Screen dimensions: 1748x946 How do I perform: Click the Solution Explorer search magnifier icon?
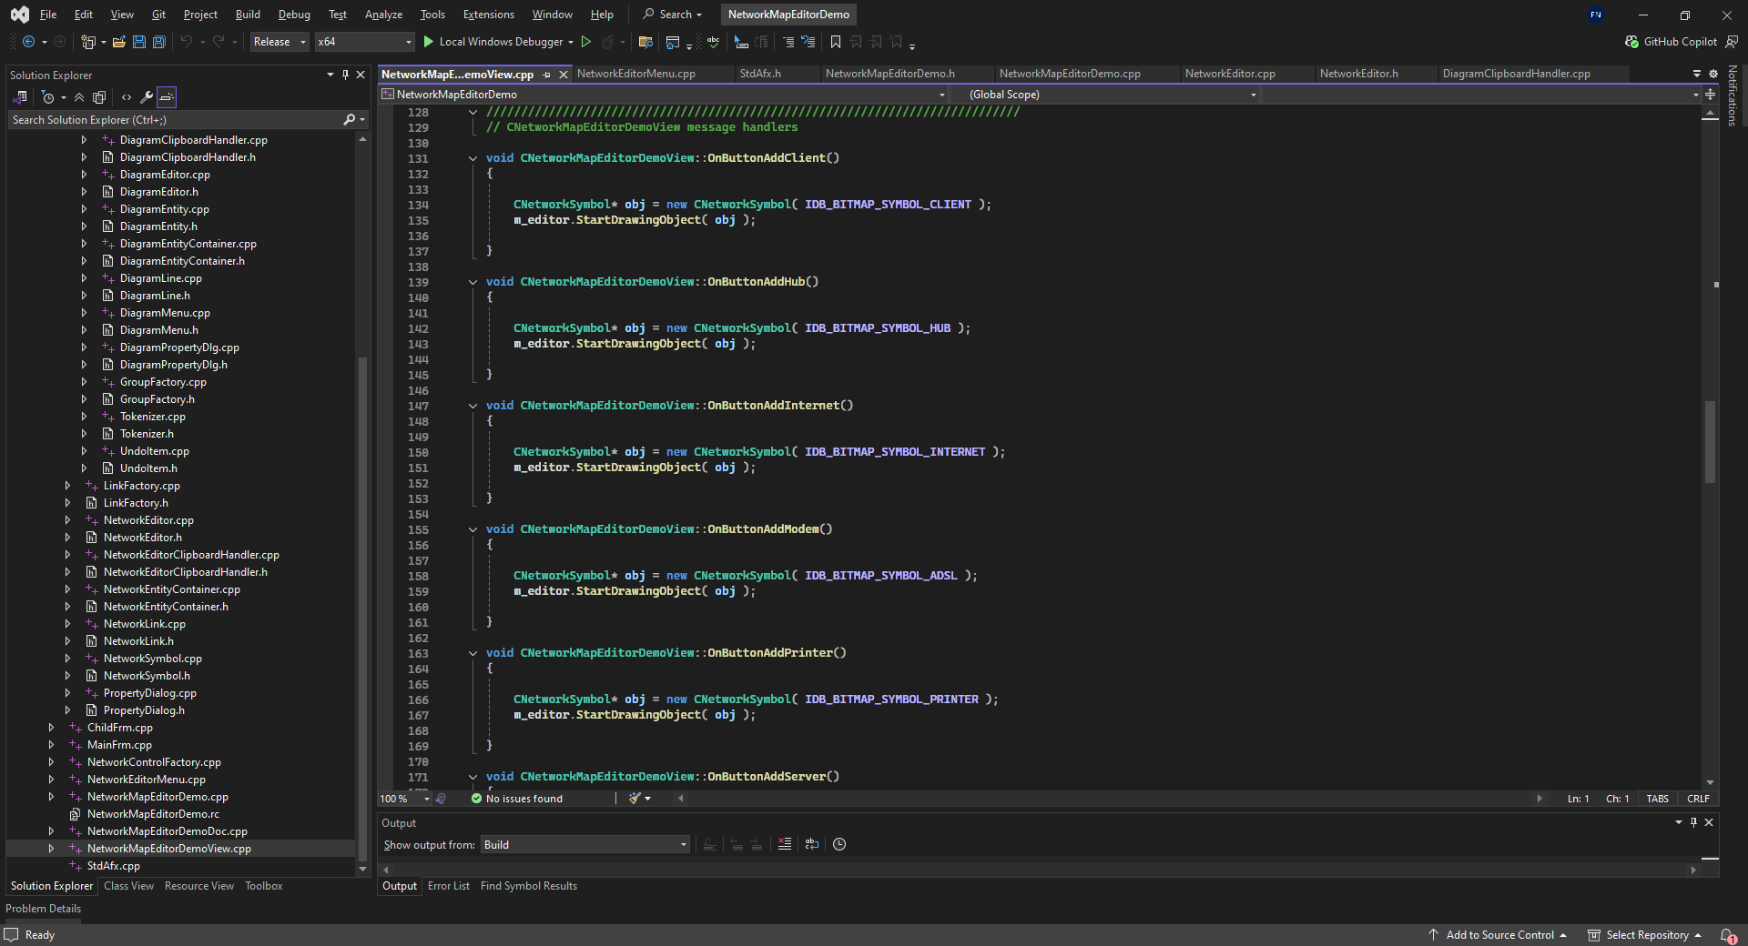tap(349, 120)
